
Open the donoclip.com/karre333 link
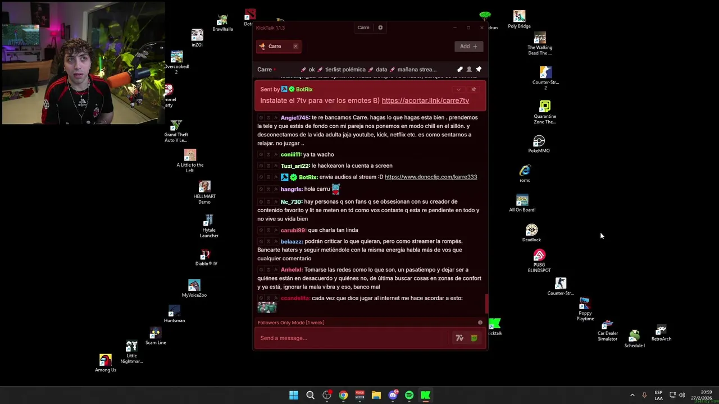point(431,177)
